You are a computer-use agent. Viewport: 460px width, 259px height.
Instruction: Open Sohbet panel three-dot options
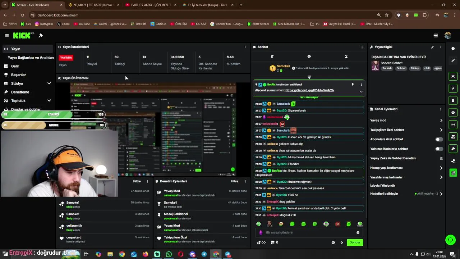[362, 47]
